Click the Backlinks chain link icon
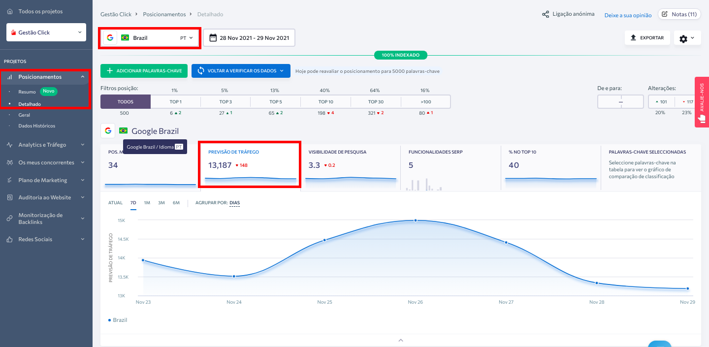The width and height of the screenshot is (709, 347). click(x=9, y=219)
